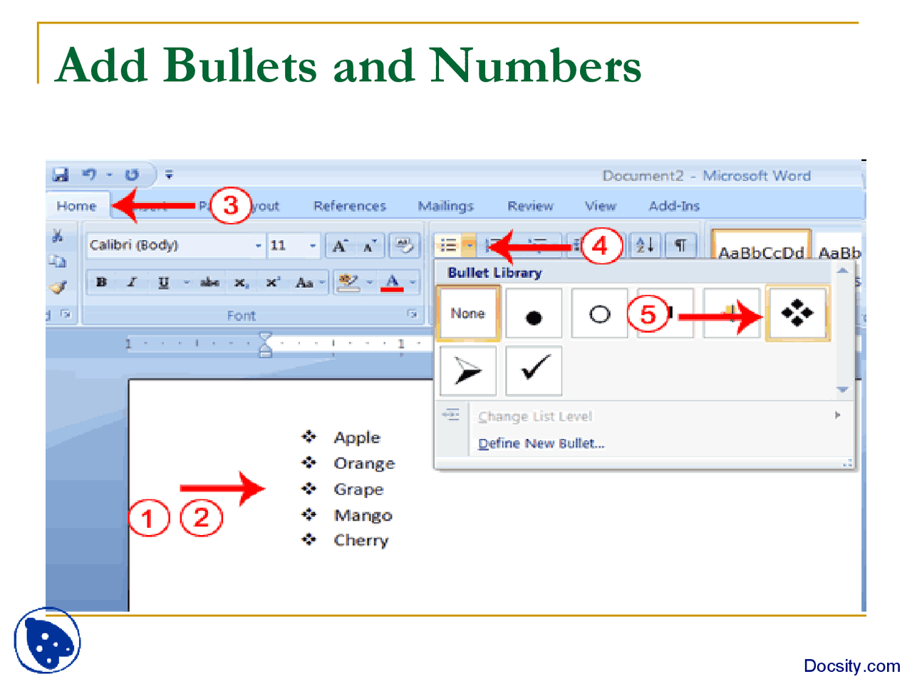The height and width of the screenshot is (684, 912).
Task: Apply italic formatting
Action: pos(131,282)
